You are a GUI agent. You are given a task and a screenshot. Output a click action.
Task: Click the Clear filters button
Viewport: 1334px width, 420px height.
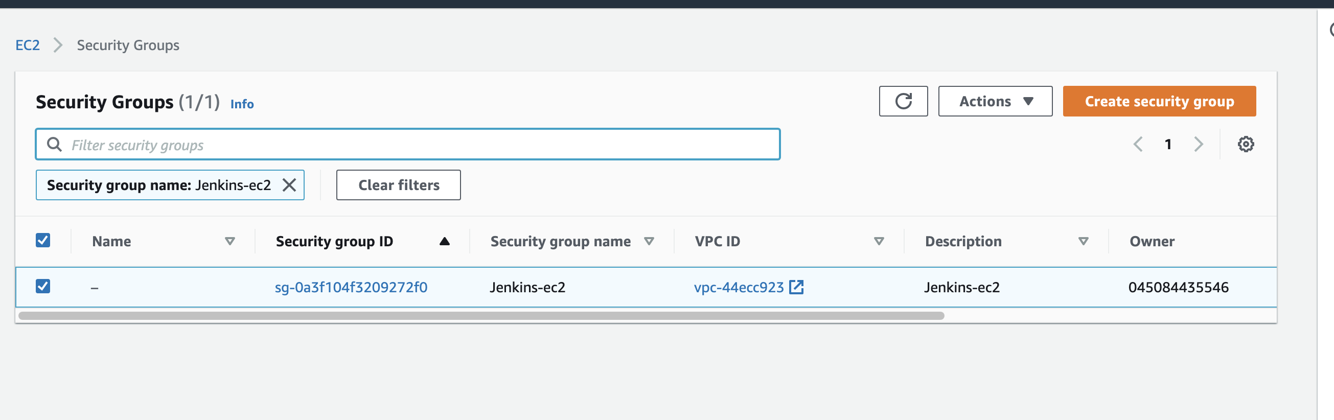pyautogui.click(x=398, y=185)
